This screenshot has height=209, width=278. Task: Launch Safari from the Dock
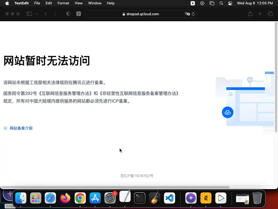coord(50,198)
